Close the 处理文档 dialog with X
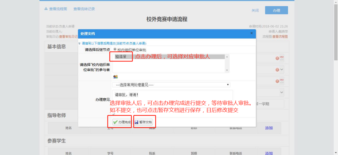The height and width of the screenshot is (155, 338). click(251, 33)
